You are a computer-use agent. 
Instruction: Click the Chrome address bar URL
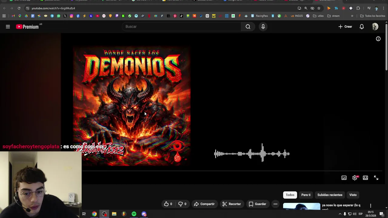click(53, 8)
